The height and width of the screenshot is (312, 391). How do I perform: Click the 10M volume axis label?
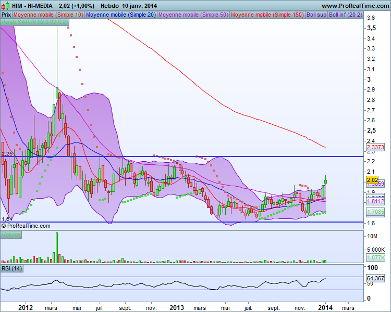pos(372,237)
